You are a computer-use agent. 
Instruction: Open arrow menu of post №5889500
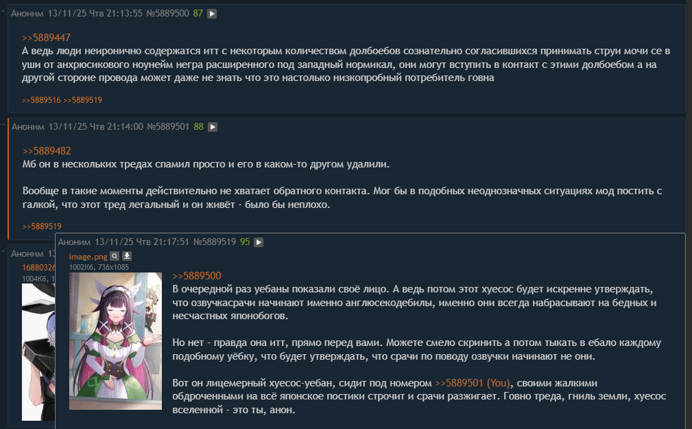pos(212,14)
